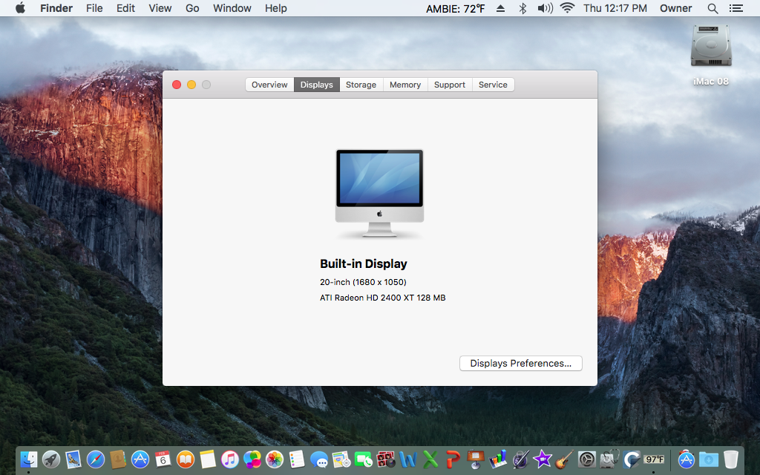Open Notes in the Dock
The width and height of the screenshot is (760, 475).
[x=208, y=459]
